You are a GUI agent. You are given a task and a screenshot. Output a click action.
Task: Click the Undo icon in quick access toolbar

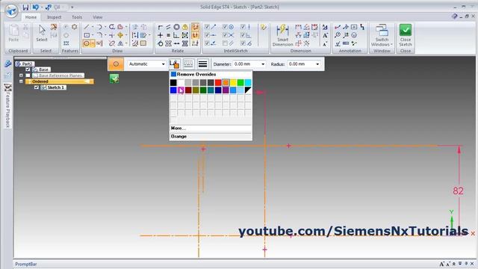pos(36,7)
